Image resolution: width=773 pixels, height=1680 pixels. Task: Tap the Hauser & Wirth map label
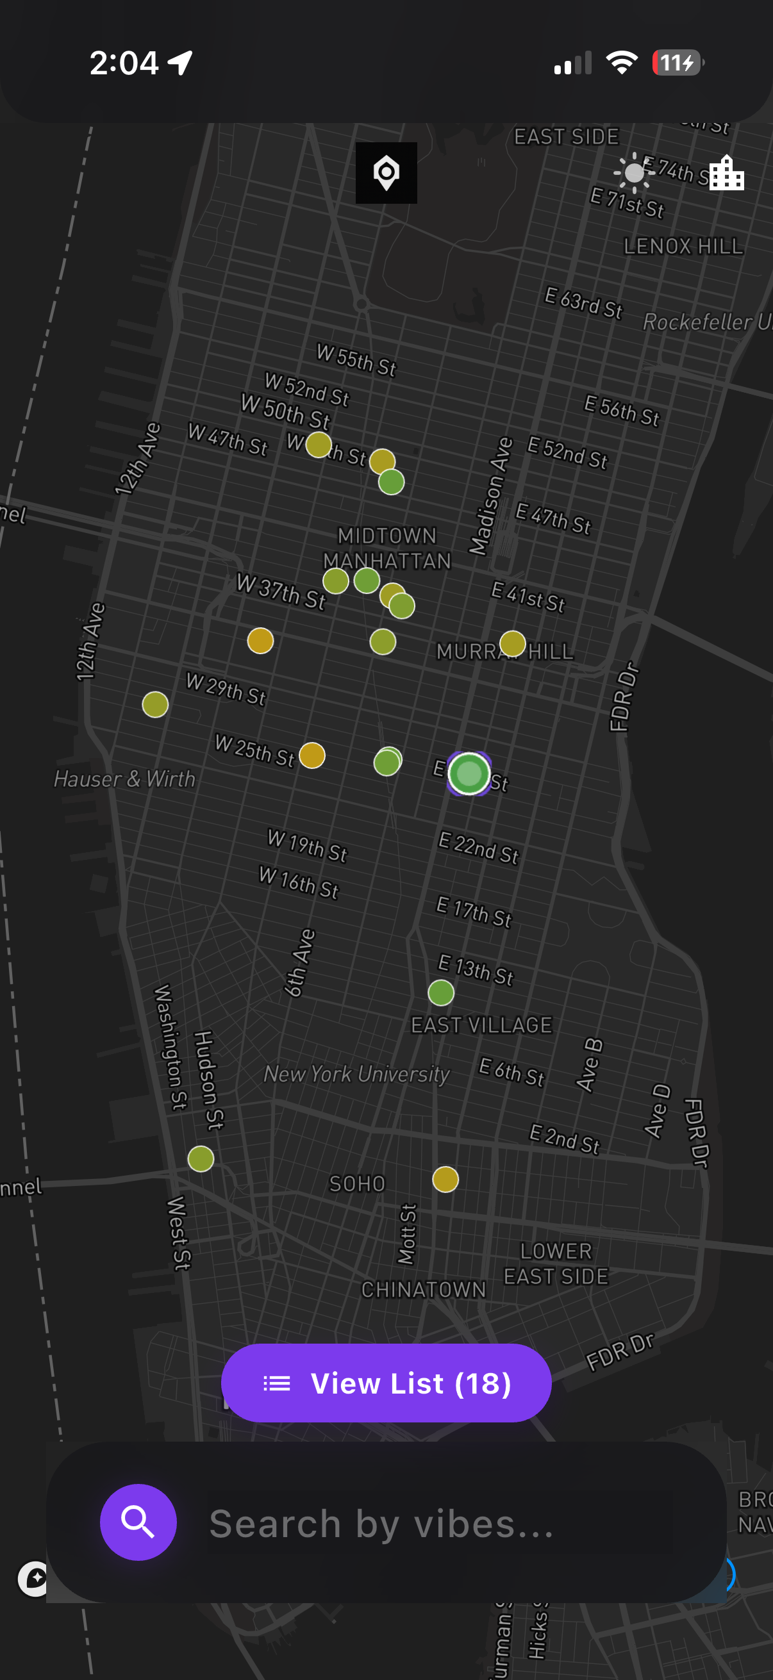[124, 778]
